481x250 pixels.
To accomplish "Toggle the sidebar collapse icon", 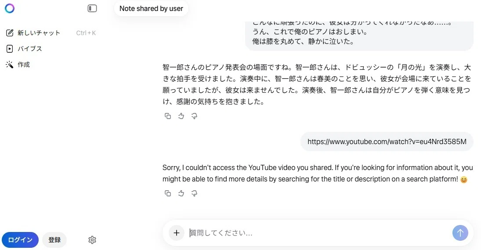I will 92,8.
